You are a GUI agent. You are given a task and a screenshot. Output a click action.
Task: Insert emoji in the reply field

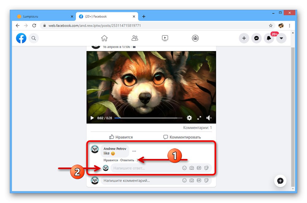185,168
